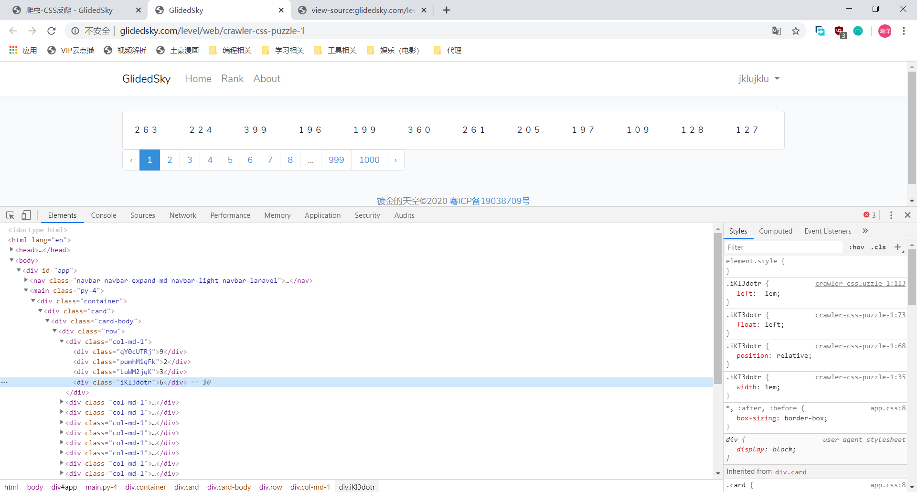Toggle the .cls class editor
Image resolution: width=917 pixels, height=492 pixels.
878,247
